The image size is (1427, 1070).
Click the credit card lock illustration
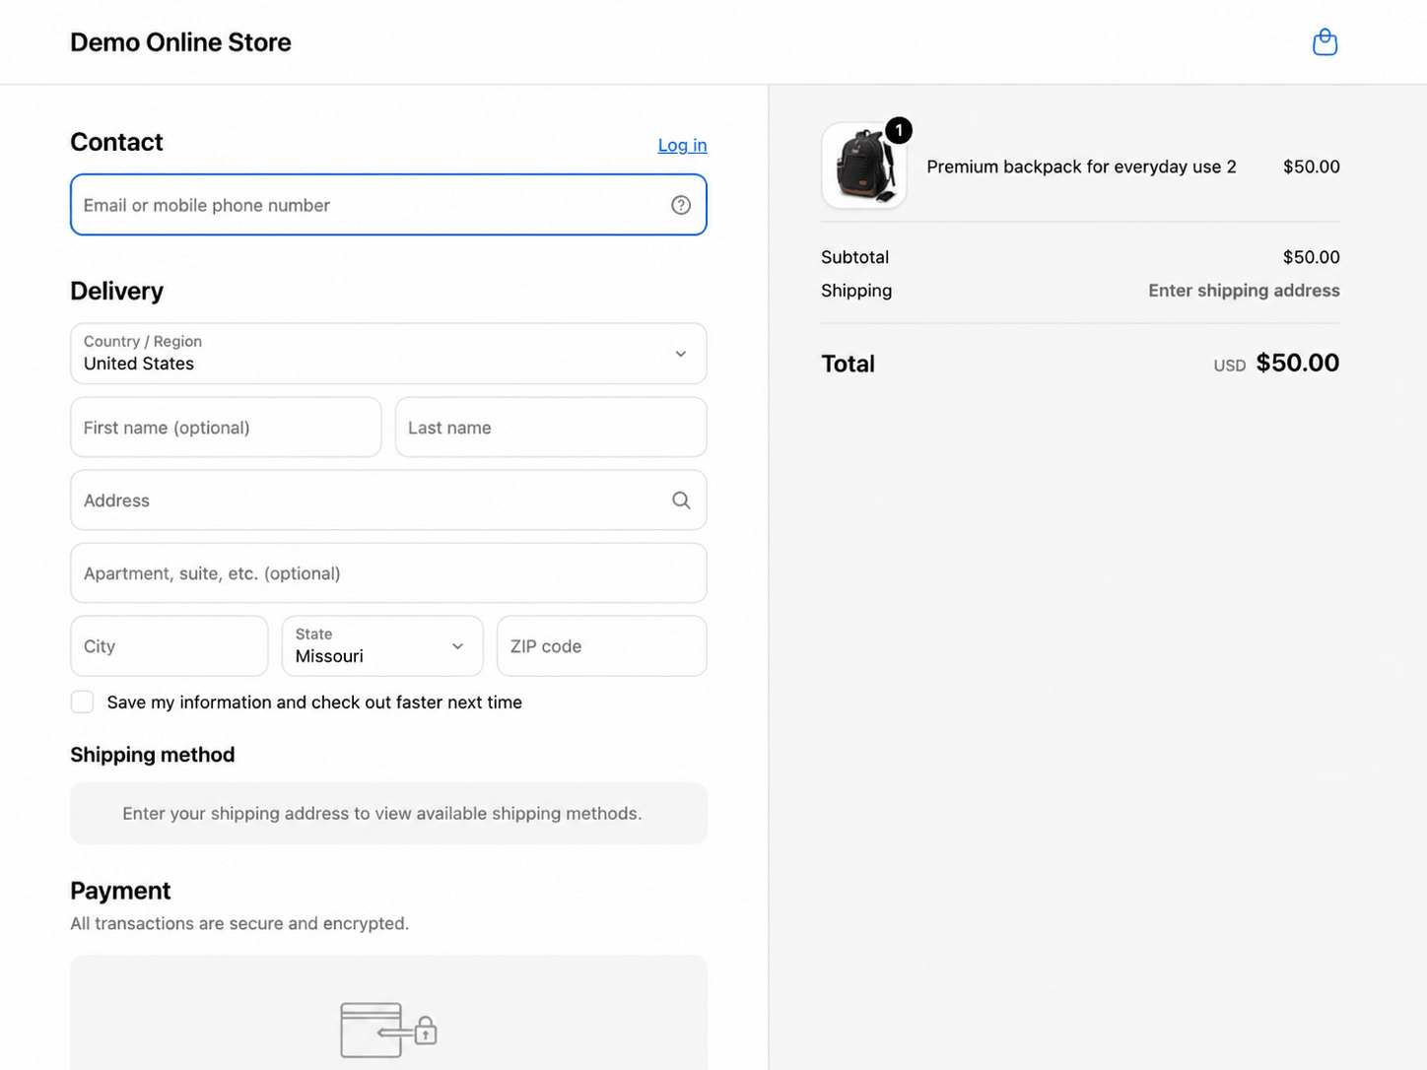coord(388,1030)
